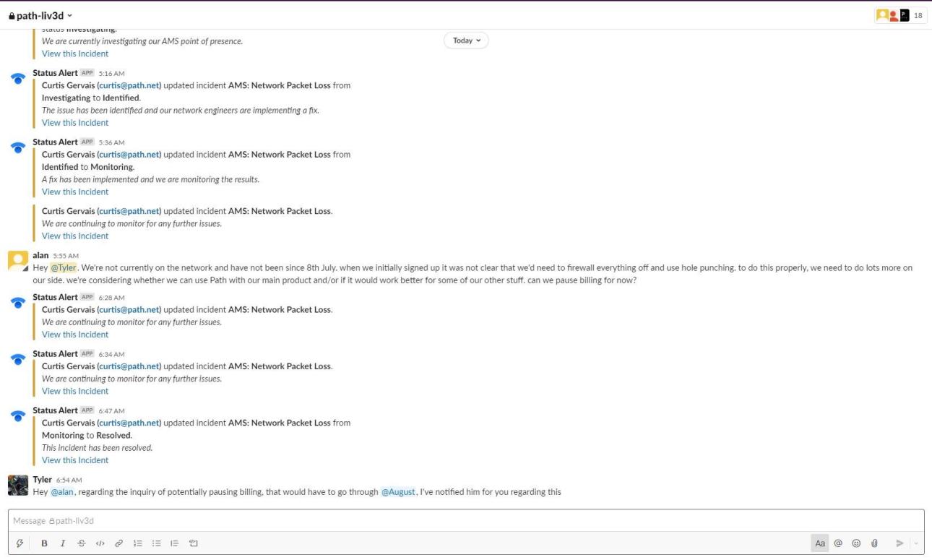Open the member list showing 18
Viewport: 932px width, 560px height.
[x=900, y=15]
